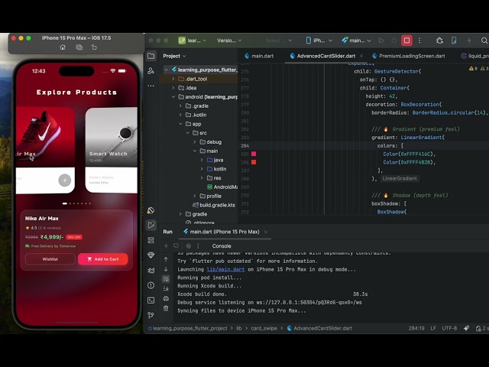Click the Run play icon in toolbar

(381, 41)
